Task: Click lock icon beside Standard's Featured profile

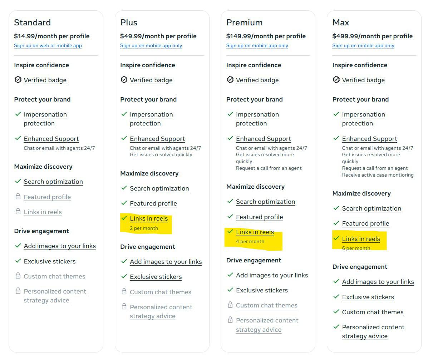Action: tap(18, 197)
